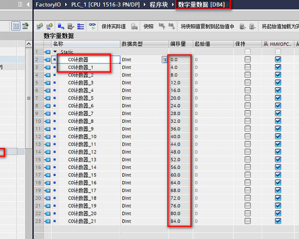Click the left panel vertical scrollbar thumb
The height and width of the screenshot is (239, 299).
[x=29, y=98]
